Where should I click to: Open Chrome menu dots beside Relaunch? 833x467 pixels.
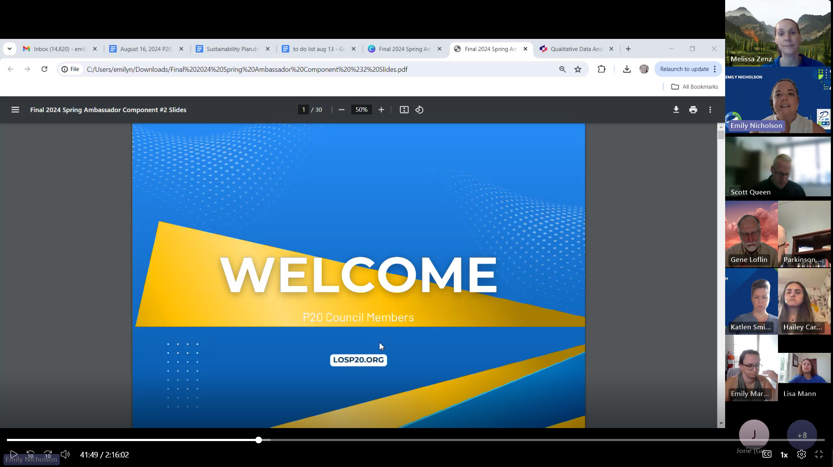coord(715,69)
